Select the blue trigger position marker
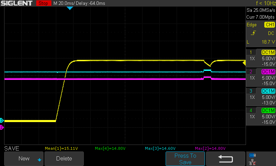The image size is (276, 166). coord(70,8)
